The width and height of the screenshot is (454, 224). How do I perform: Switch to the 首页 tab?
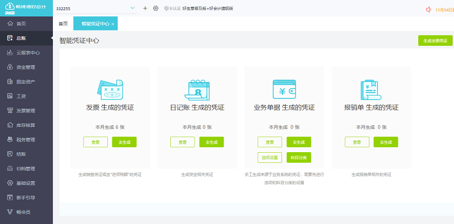63,24
